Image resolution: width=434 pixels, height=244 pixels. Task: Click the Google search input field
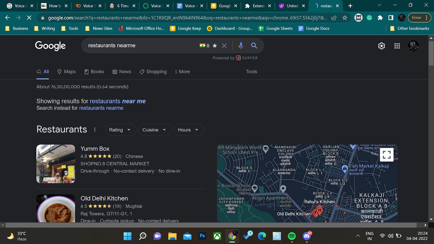point(141,46)
